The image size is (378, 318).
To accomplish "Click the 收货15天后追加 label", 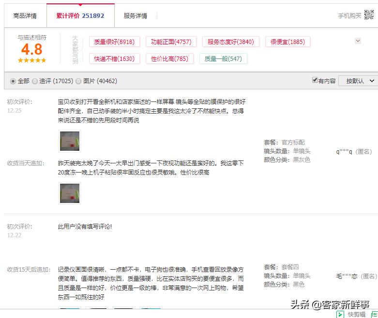I will point(29,270).
